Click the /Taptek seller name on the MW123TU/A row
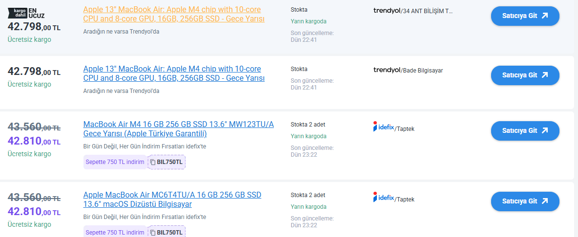578x237 pixels. pyautogui.click(x=404, y=129)
